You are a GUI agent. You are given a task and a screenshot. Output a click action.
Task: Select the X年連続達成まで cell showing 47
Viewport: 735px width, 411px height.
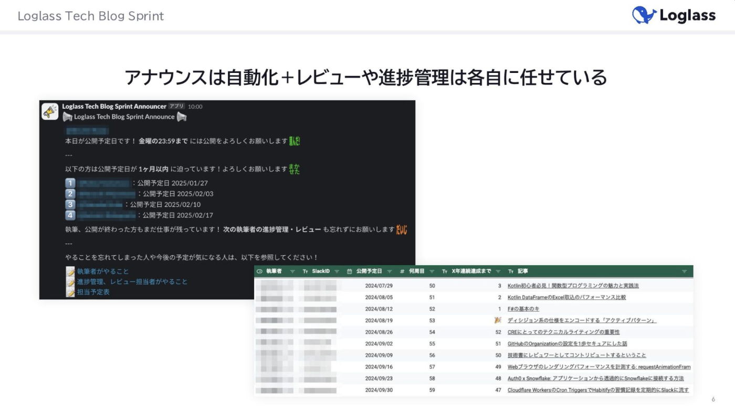(x=498, y=390)
